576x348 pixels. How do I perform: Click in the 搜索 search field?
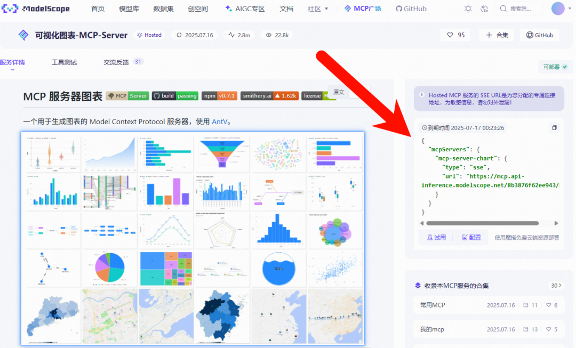coord(519,9)
